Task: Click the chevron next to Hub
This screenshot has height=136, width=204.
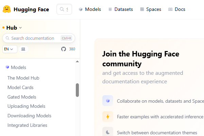Action: pyautogui.click(x=20, y=28)
